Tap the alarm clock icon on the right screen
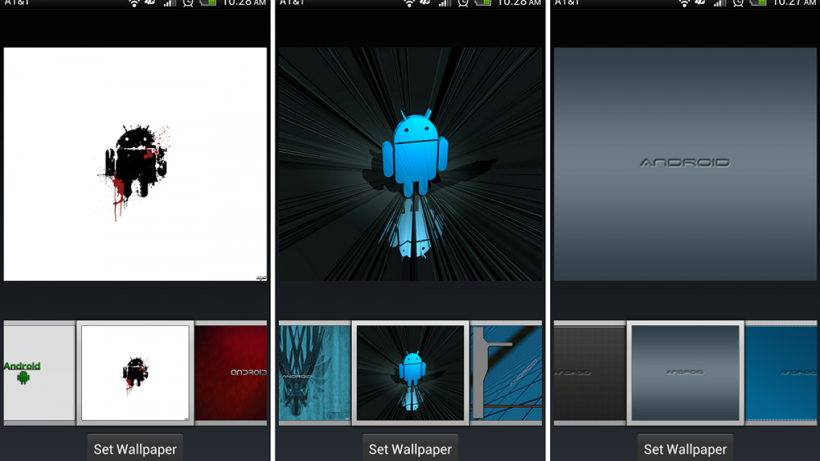Screen dimensions: 820x461 click(738, 3)
